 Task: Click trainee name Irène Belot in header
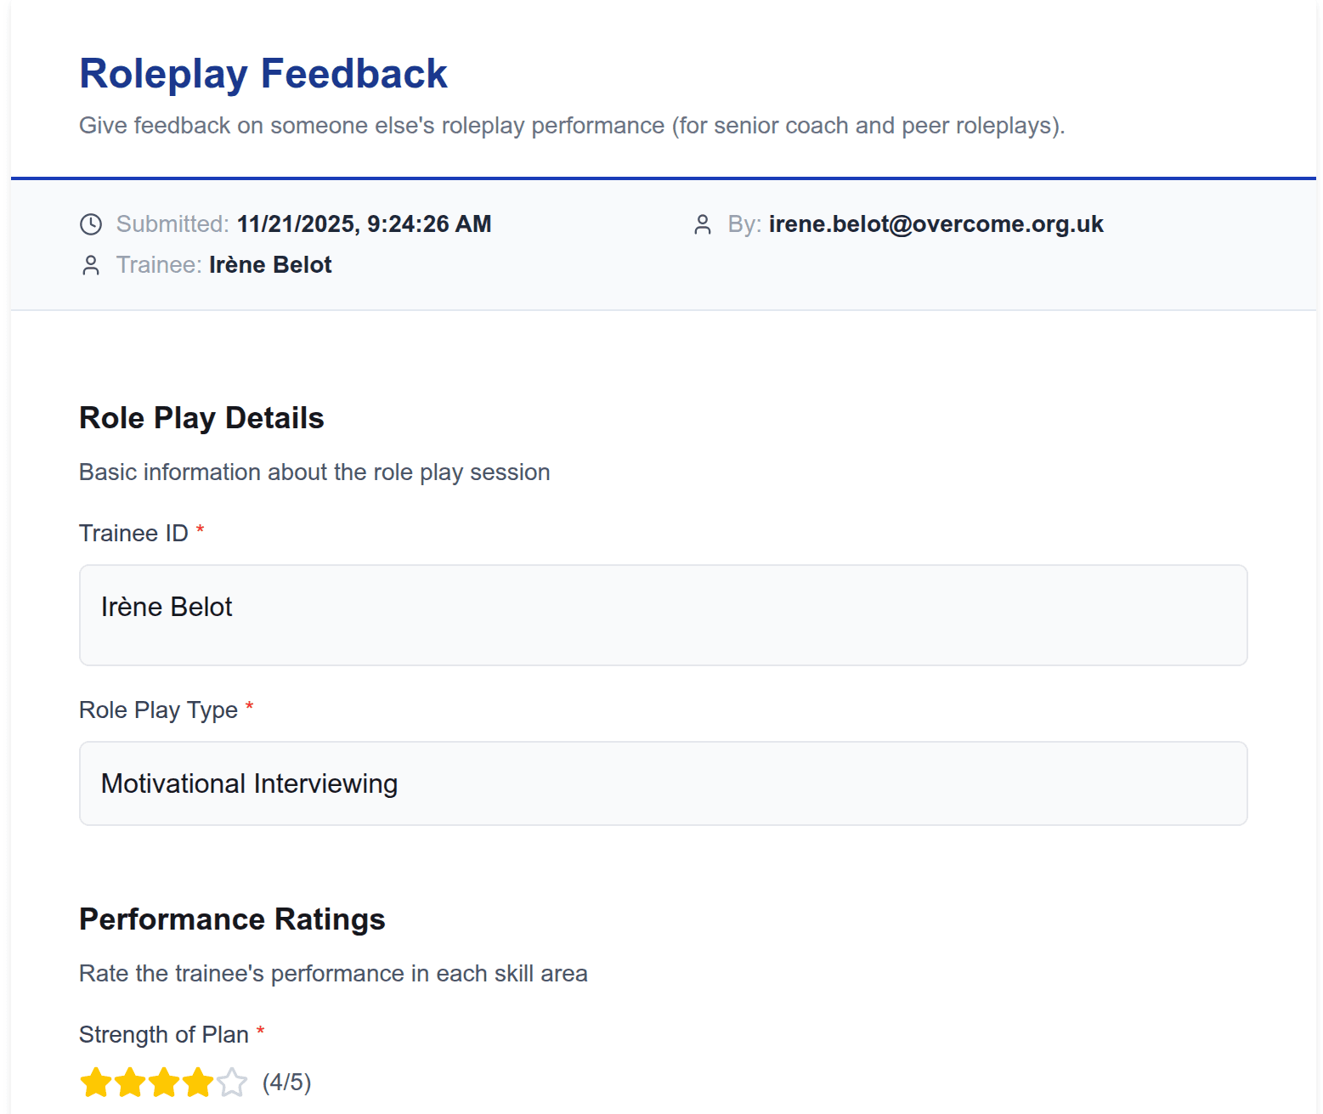point(270,265)
